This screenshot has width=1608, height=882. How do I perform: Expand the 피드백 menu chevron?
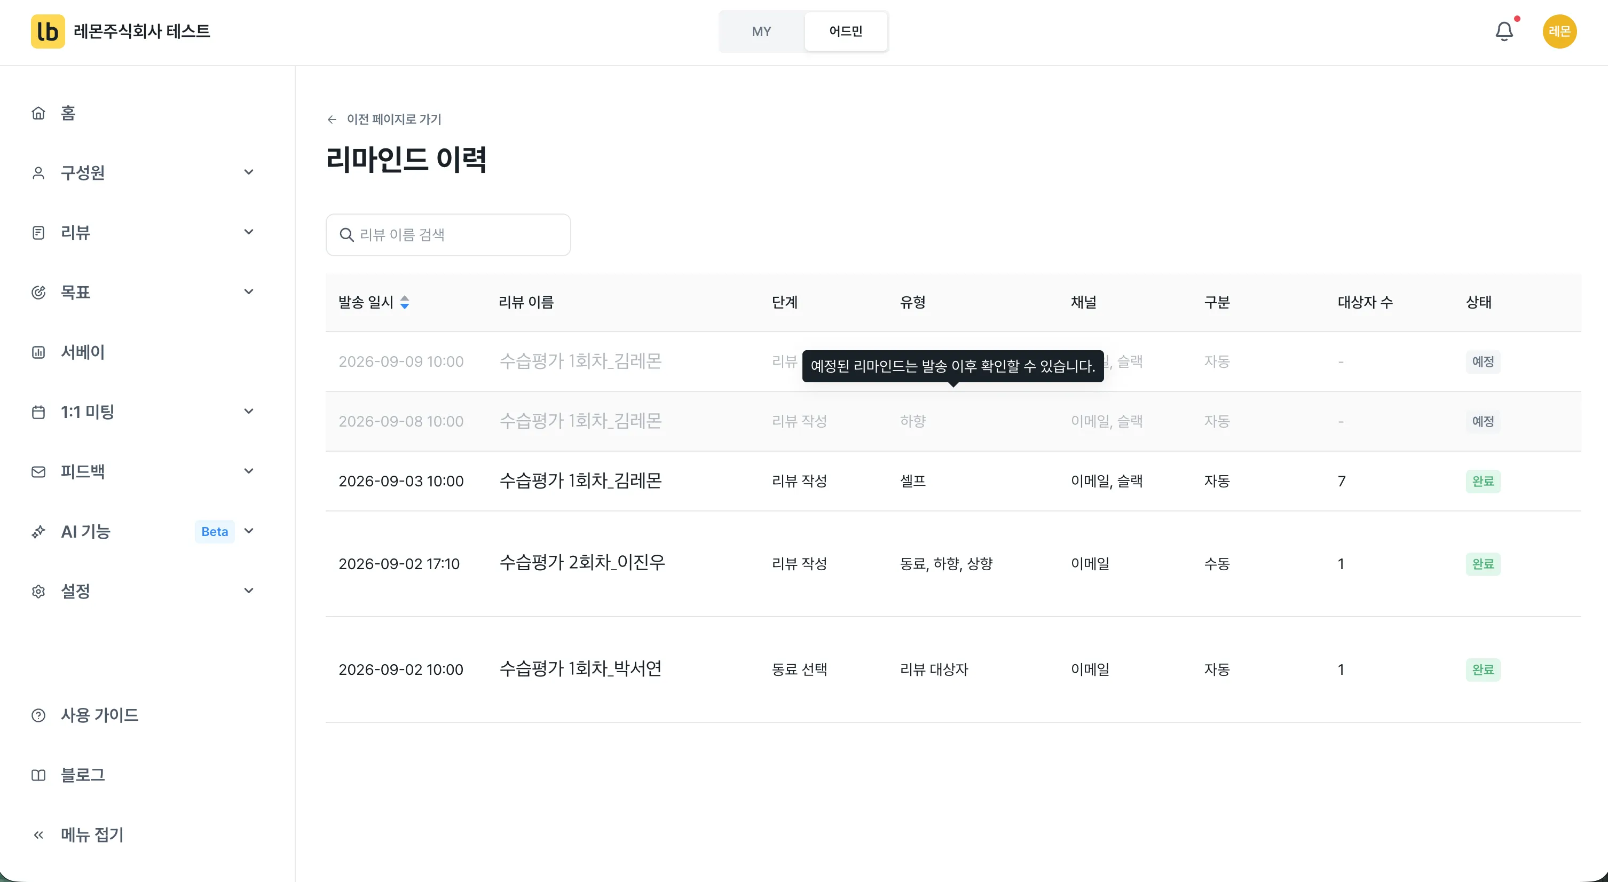click(248, 471)
